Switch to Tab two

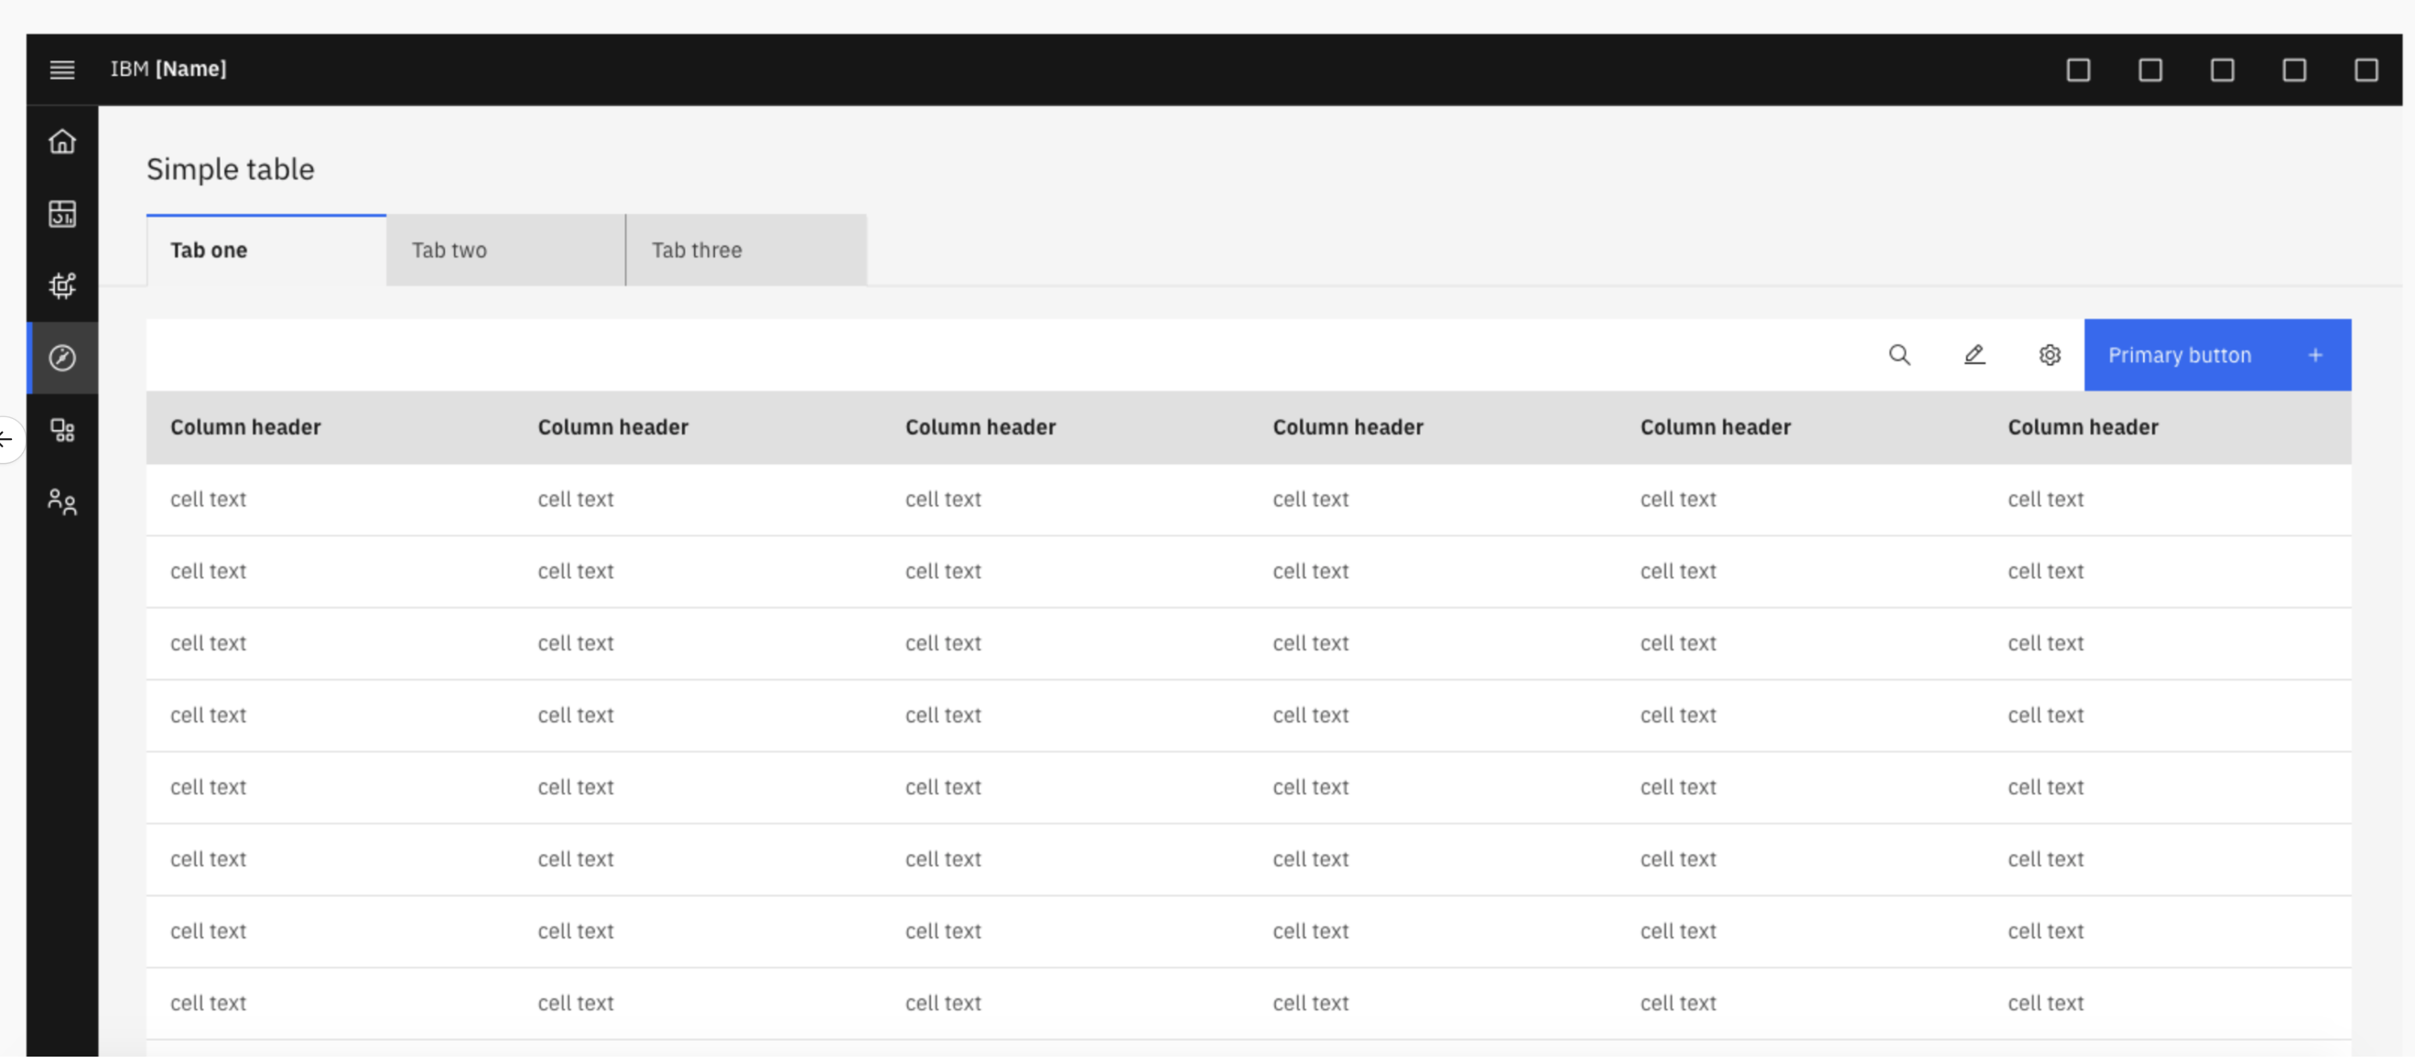[x=449, y=250]
